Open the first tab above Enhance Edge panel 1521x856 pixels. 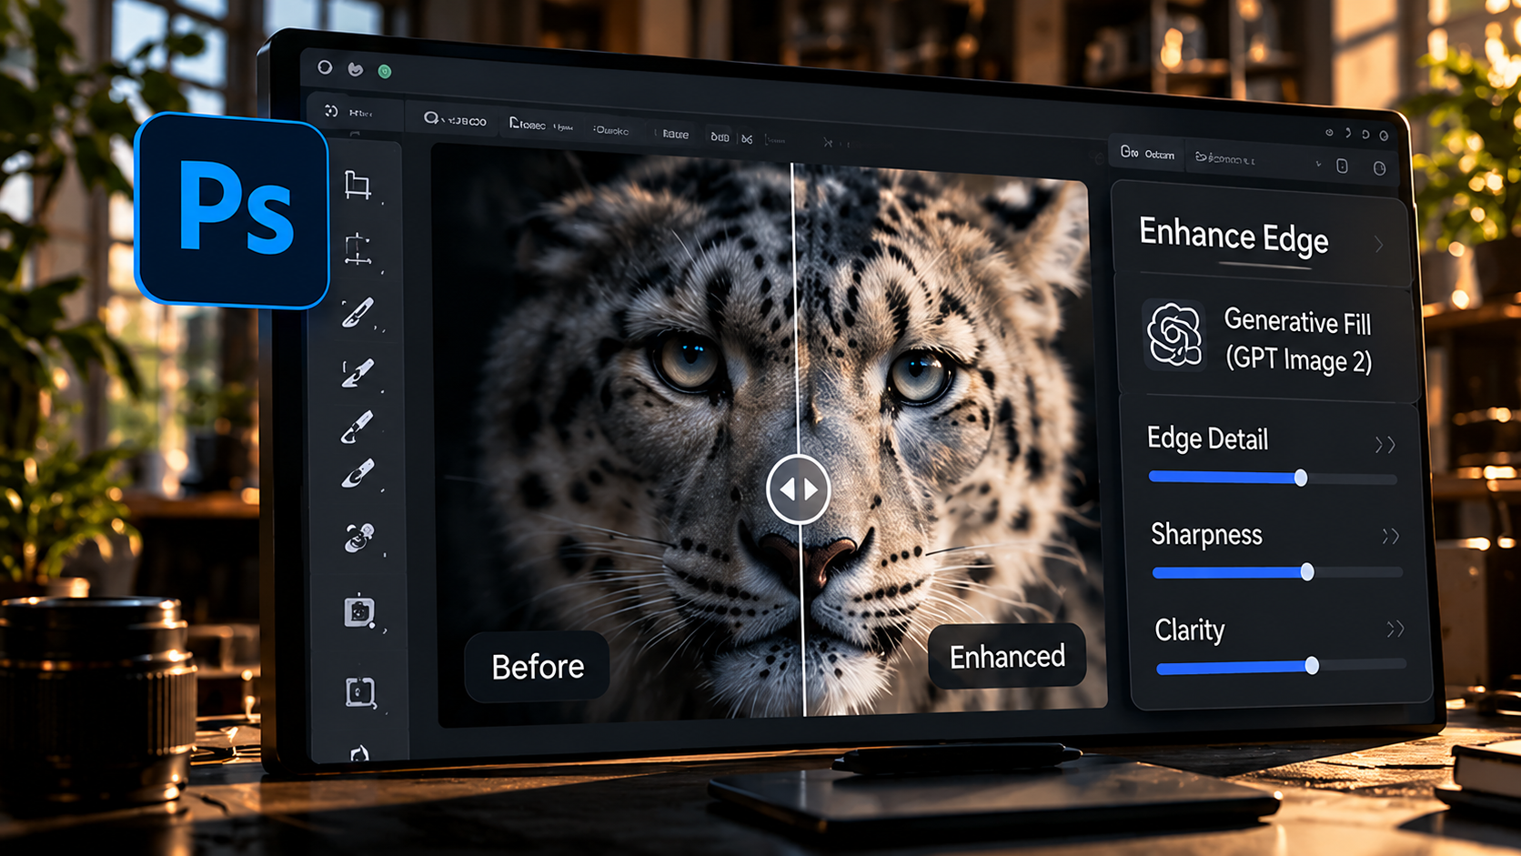(1147, 153)
